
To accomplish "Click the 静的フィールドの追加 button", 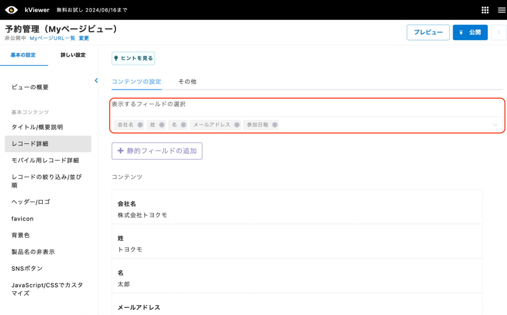I will tap(157, 151).
